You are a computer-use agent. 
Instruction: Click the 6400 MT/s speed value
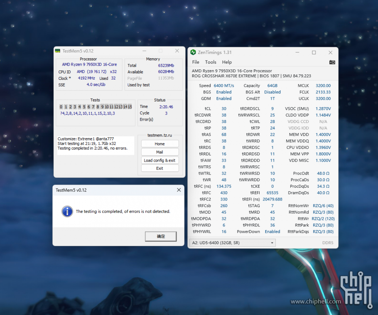point(224,86)
